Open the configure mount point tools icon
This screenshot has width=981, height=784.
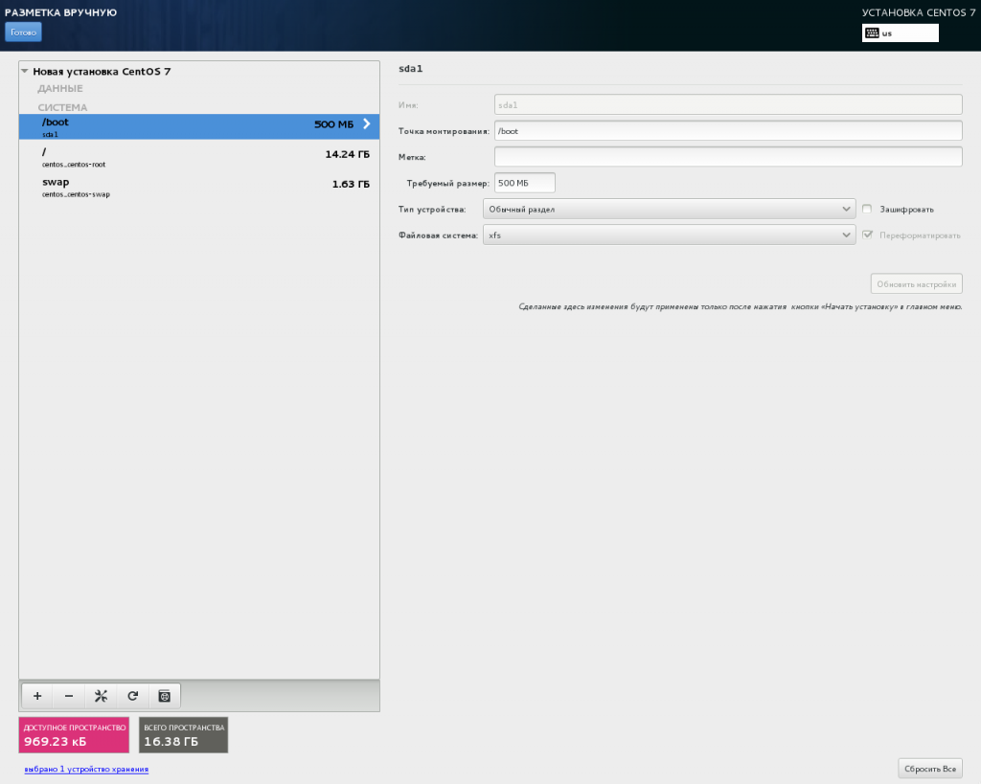(x=101, y=696)
